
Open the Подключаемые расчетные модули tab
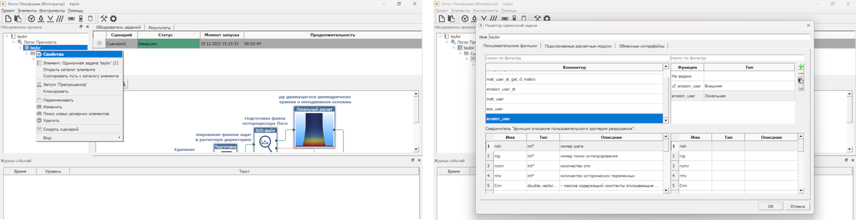click(578, 46)
